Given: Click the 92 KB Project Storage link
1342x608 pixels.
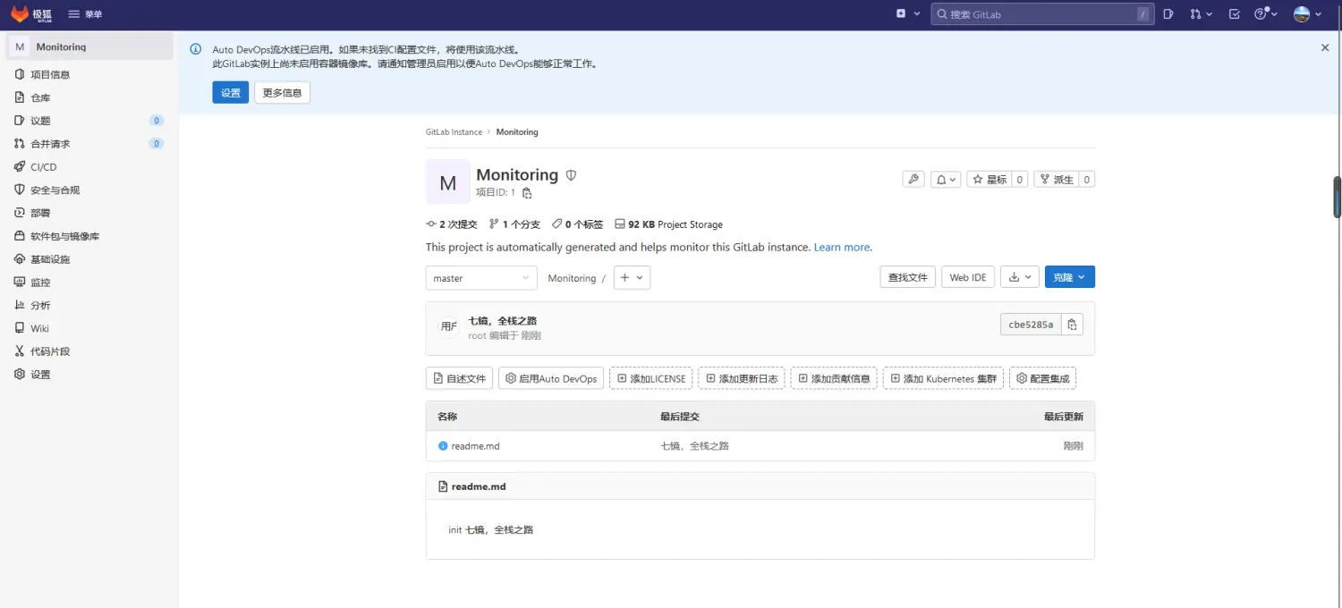Looking at the screenshot, I should pyautogui.click(x=668, y=224).
